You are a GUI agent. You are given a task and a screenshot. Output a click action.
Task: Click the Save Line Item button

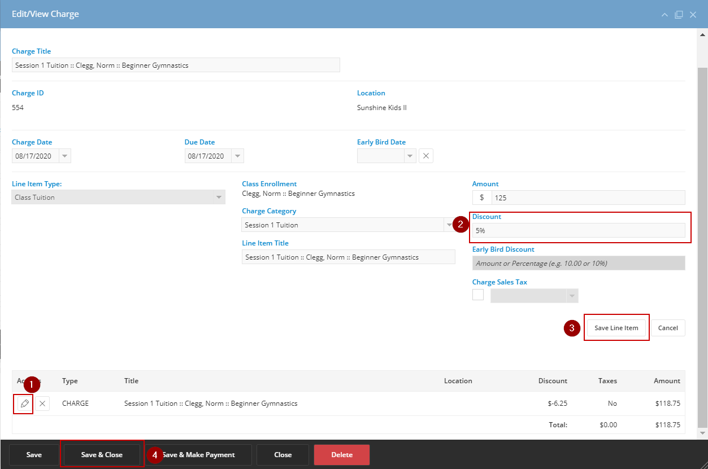(616, 328)
